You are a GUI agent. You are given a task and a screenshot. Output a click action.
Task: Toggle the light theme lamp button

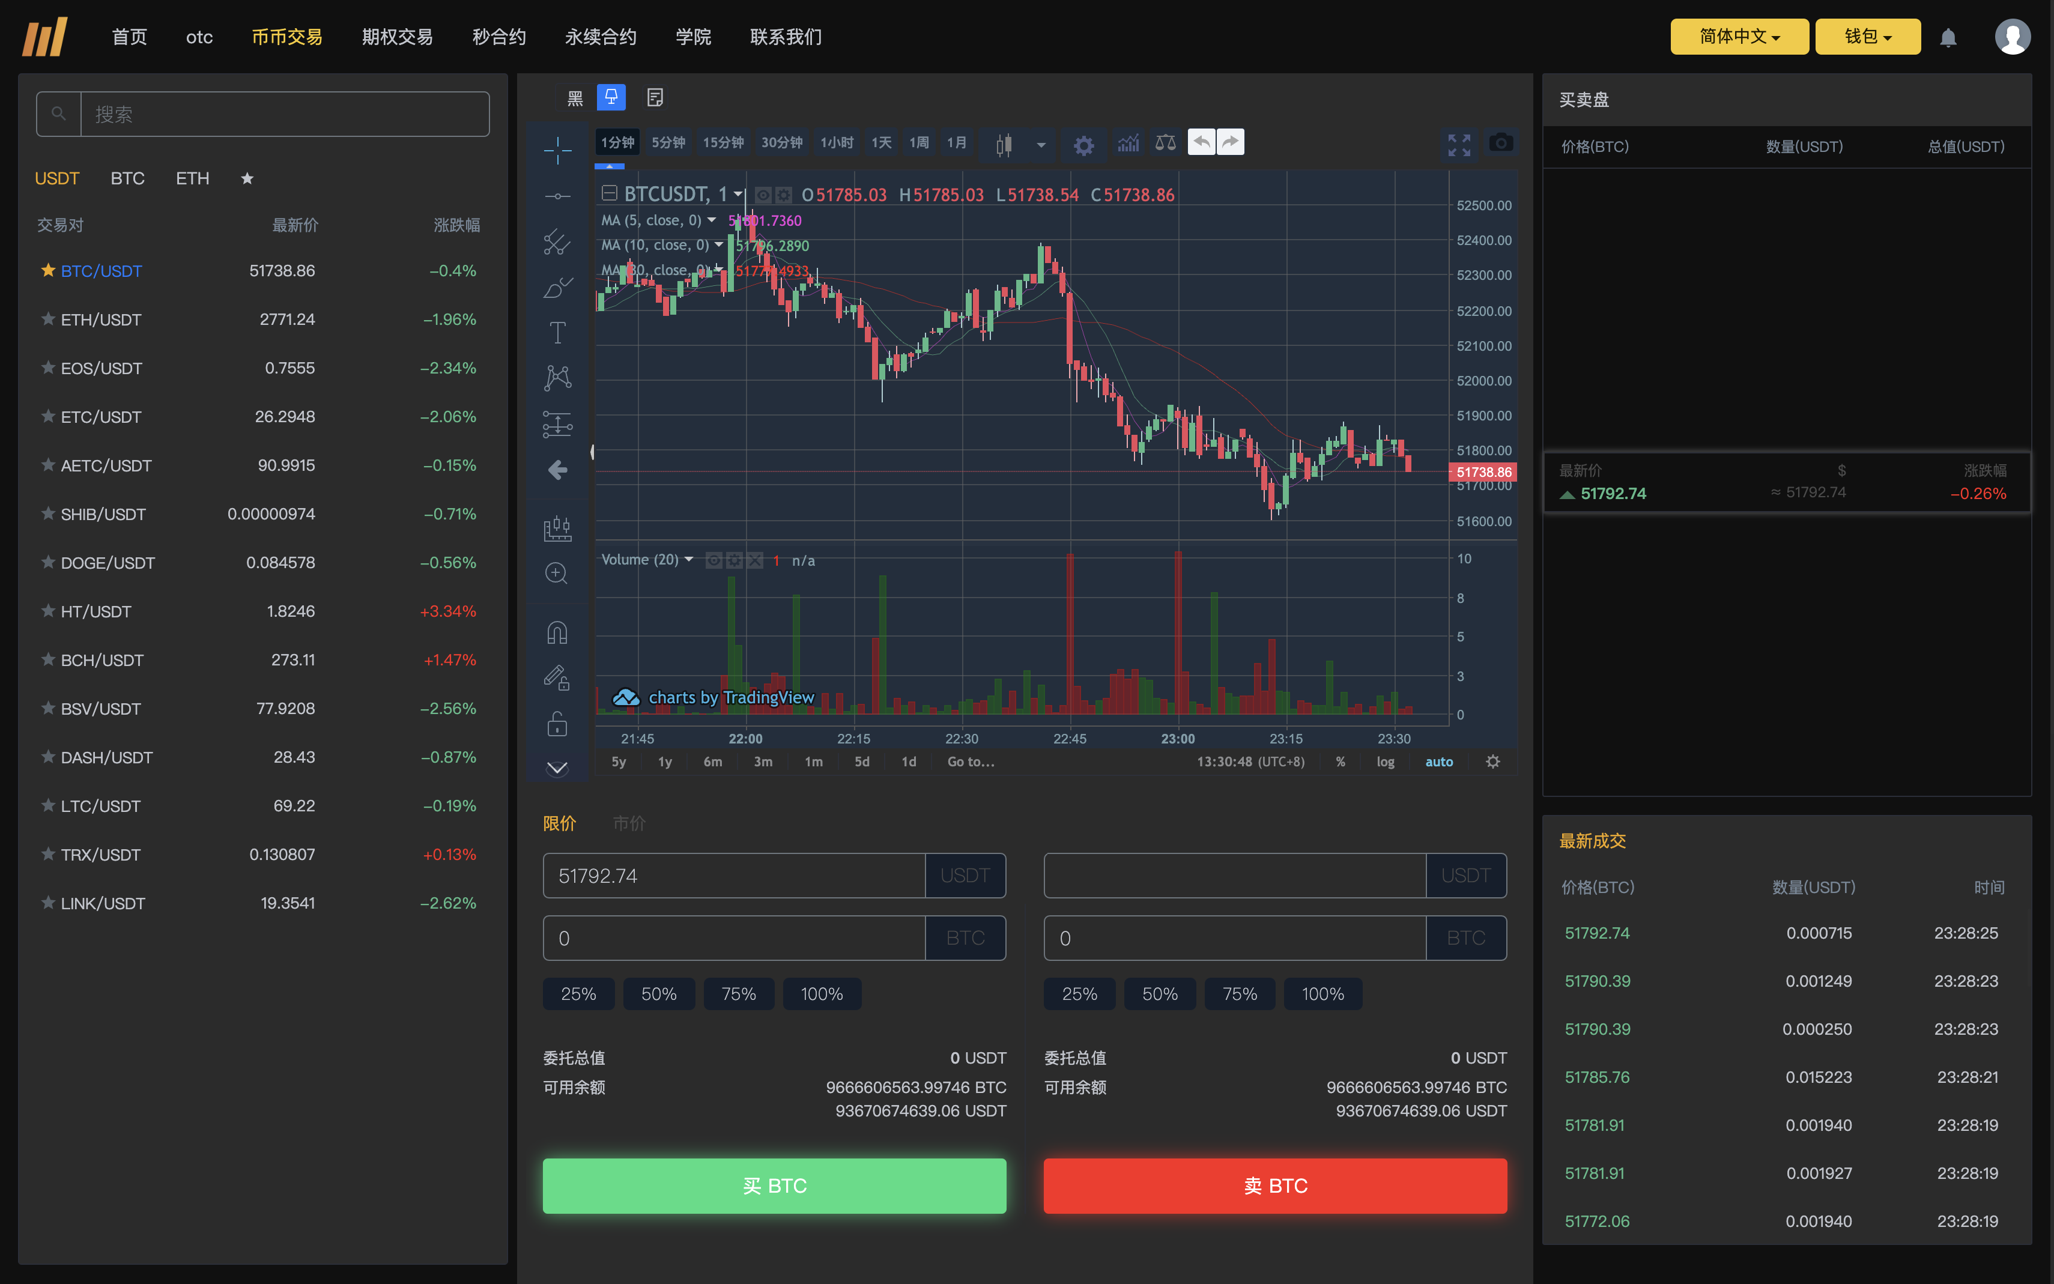coord(611,97)
